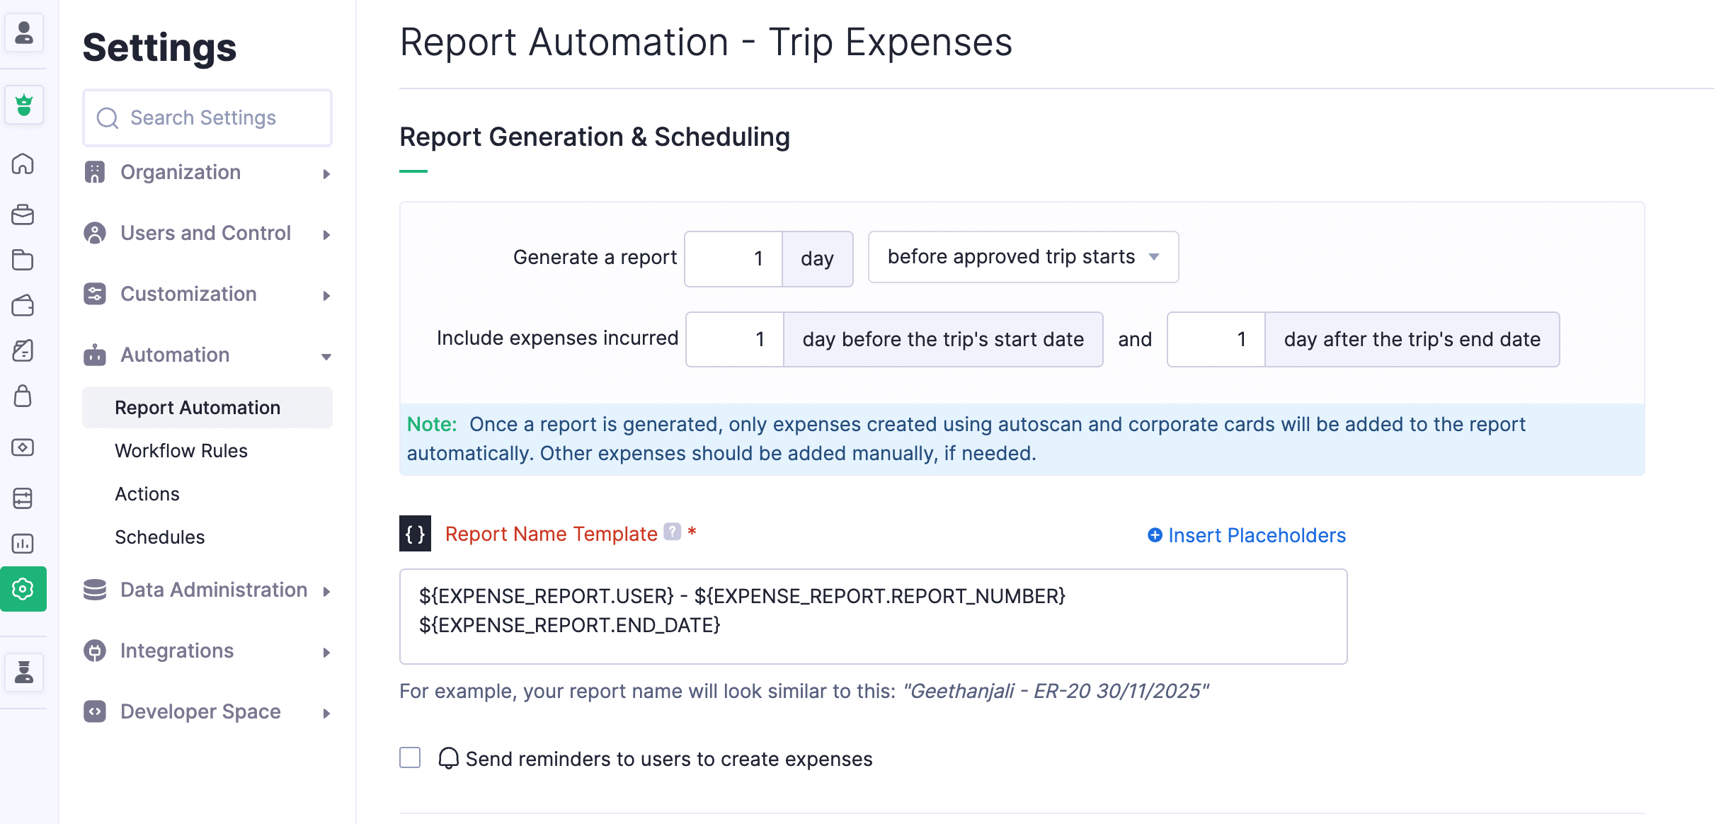Open the before approved trip starts dropdown

click(1022, 258)
